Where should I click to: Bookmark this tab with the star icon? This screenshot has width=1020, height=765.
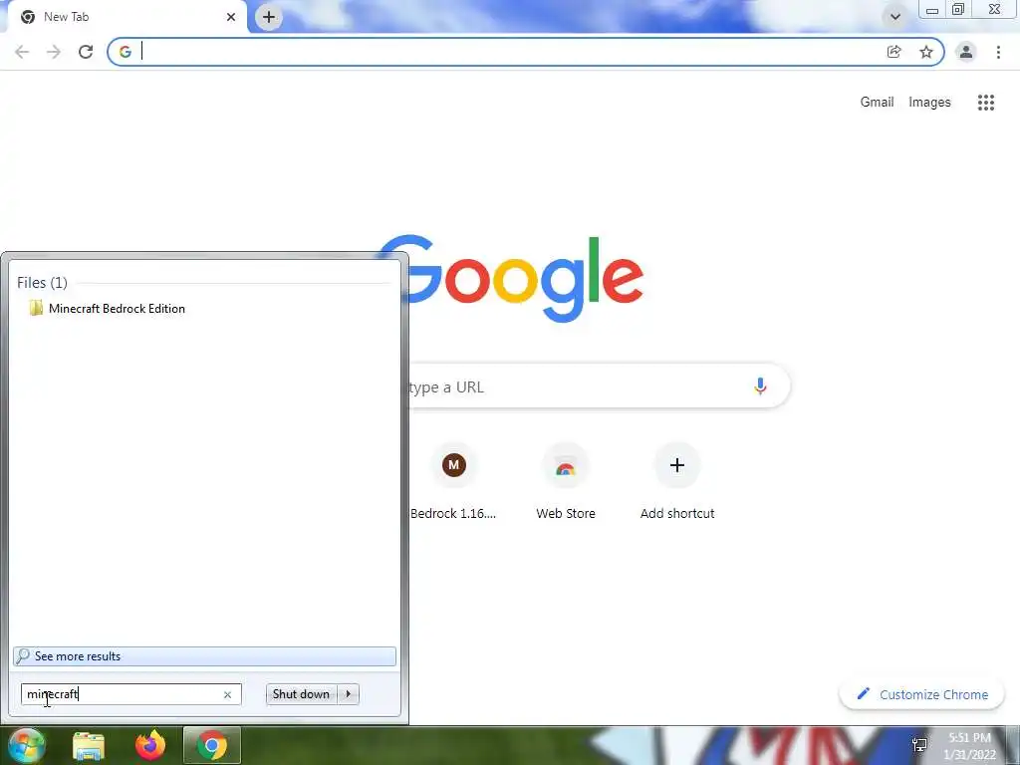(926, 52)
